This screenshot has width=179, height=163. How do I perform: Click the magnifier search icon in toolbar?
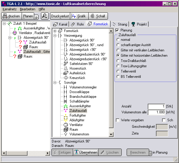(x=45, y=16)
